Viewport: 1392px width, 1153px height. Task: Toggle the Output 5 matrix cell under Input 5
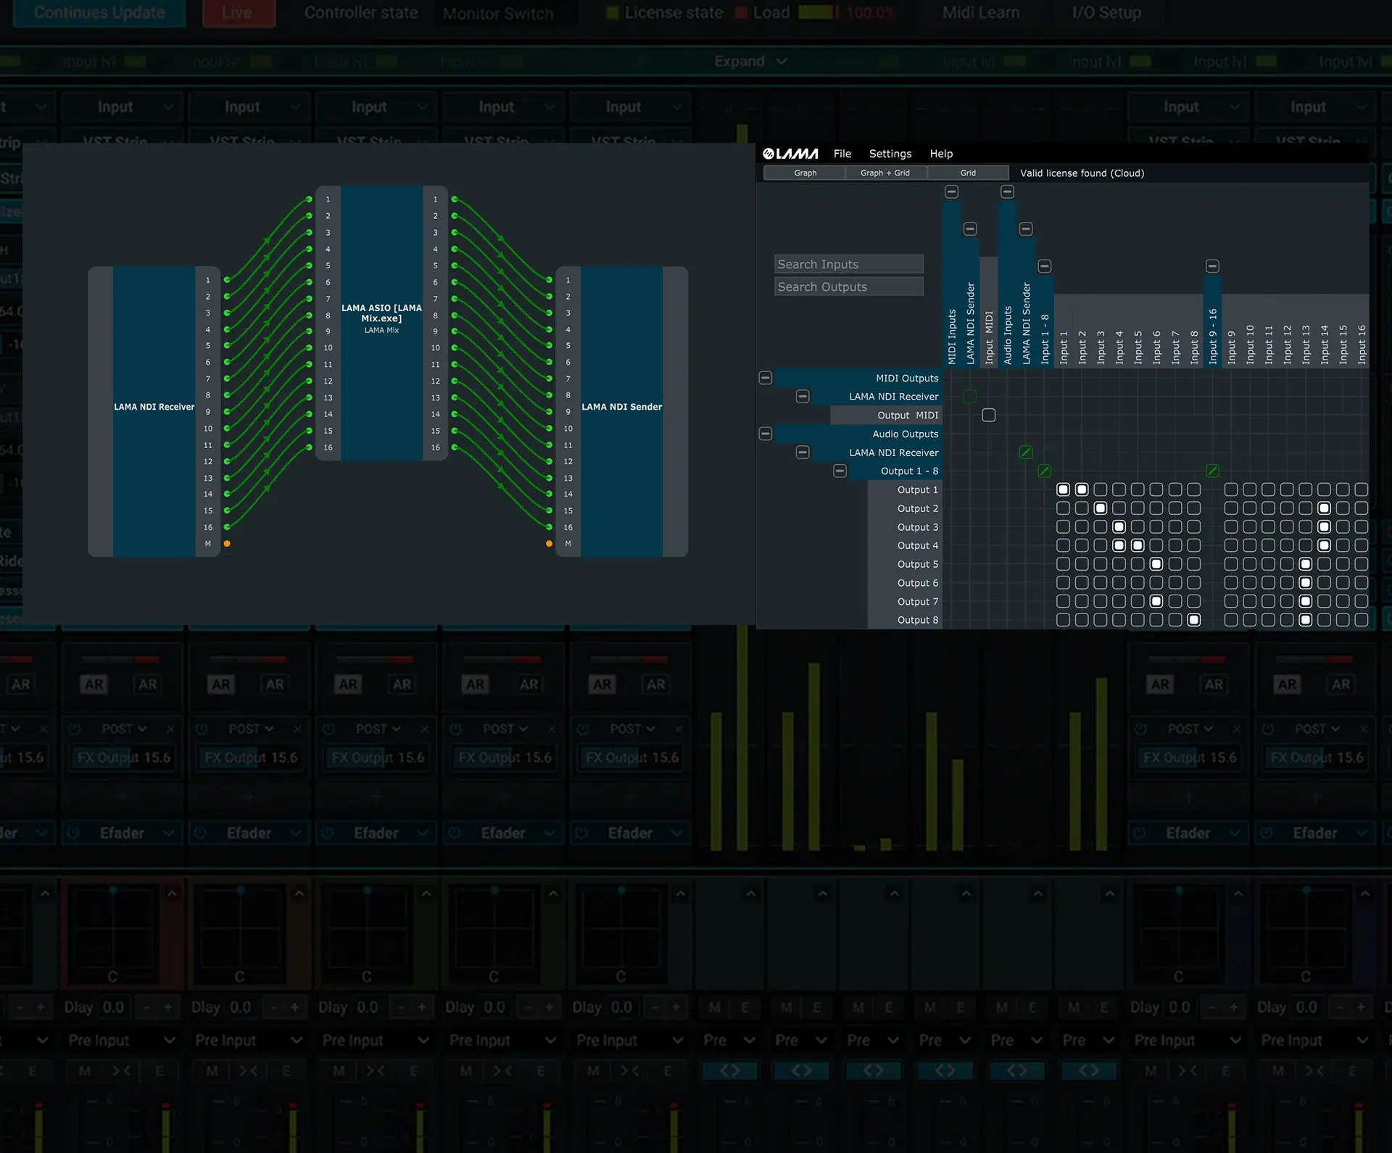(x=1138, y=563)
